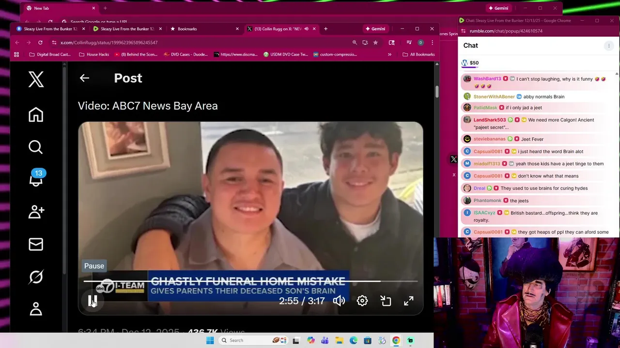Image resolution: width=620 pixels, height=348 pixels.
Task: Click LandShark503 username in chat
Action: point(489,120)
